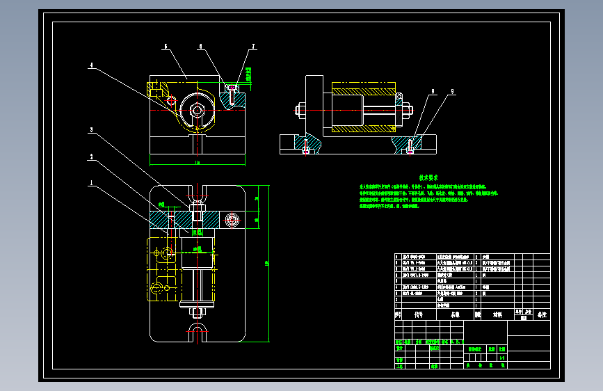Select part balloon number 9
Viewport: 603px width, 391px height.
point(452,92)
